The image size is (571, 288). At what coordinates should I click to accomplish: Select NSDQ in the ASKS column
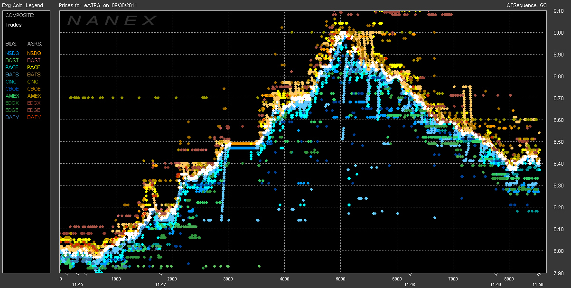point(35,53)
